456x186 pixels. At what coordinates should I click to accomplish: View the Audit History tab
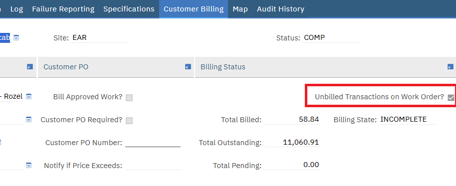[281, 9]
